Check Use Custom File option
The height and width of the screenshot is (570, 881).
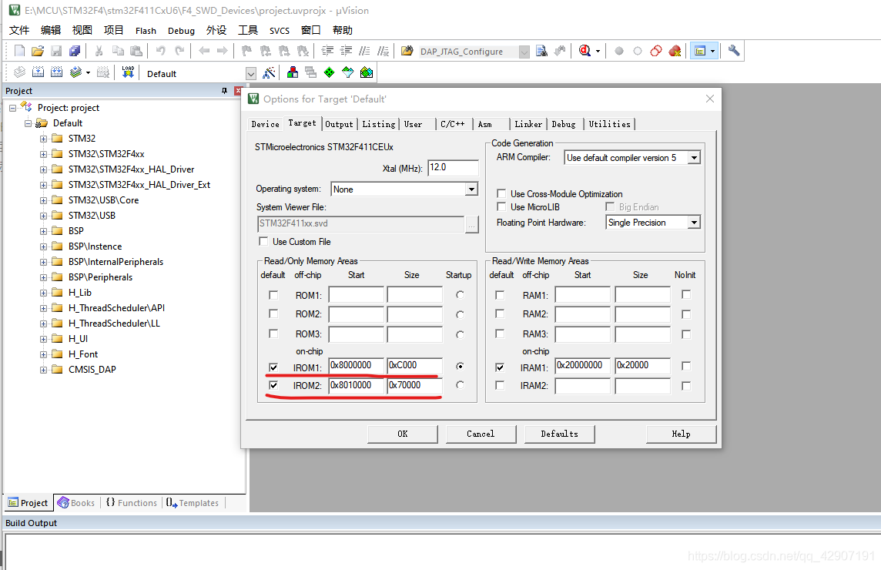click(263, 241)
